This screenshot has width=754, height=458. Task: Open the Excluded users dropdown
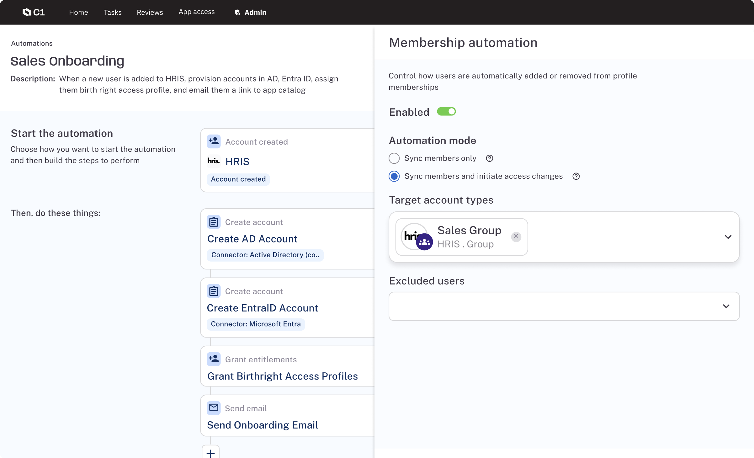pyautogui.click(x=726, y=306)
